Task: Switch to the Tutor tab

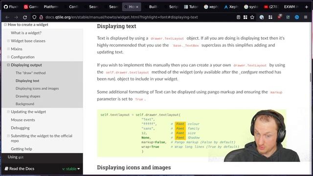Action: [x=191, y=7]
